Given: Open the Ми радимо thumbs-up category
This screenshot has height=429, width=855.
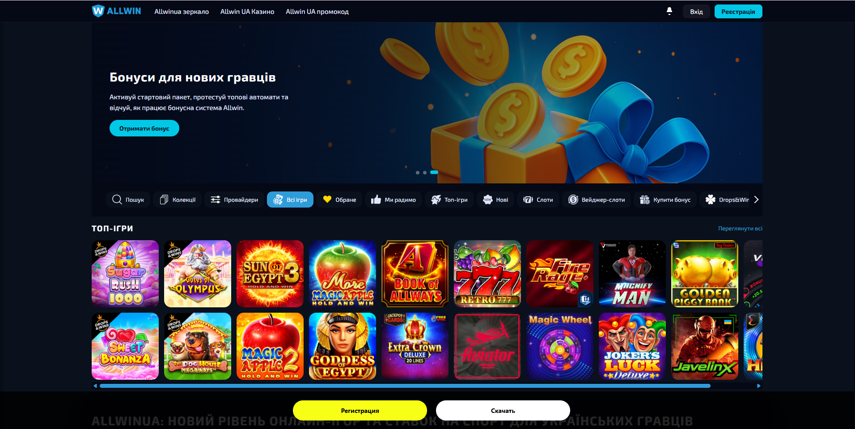Looking at the screenshot, I should pos(394,200).
